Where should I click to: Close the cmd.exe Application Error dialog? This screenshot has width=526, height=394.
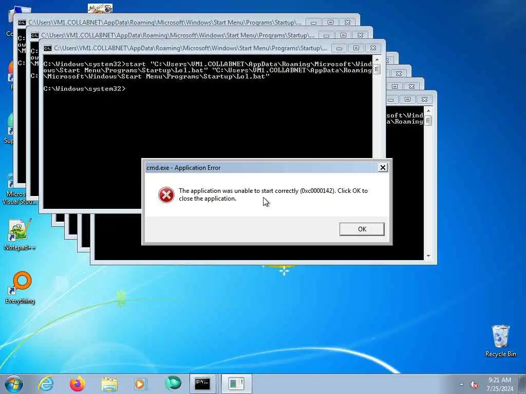382,168
